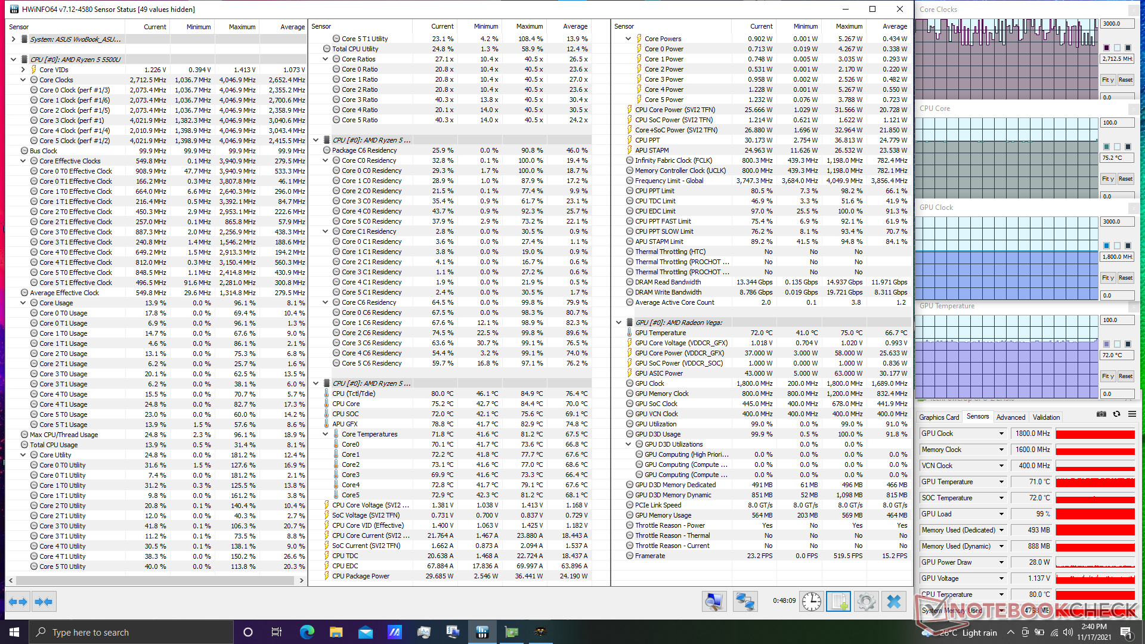Switch to the Graphics Card tab

pyautogui.click(x=939, y=417)
